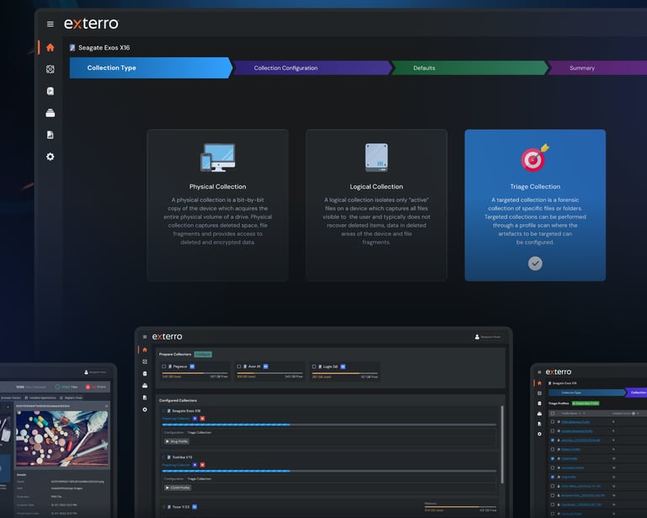647x518 pixels.
Task: Choose the Triage Collection card
Action: point(535,206)
